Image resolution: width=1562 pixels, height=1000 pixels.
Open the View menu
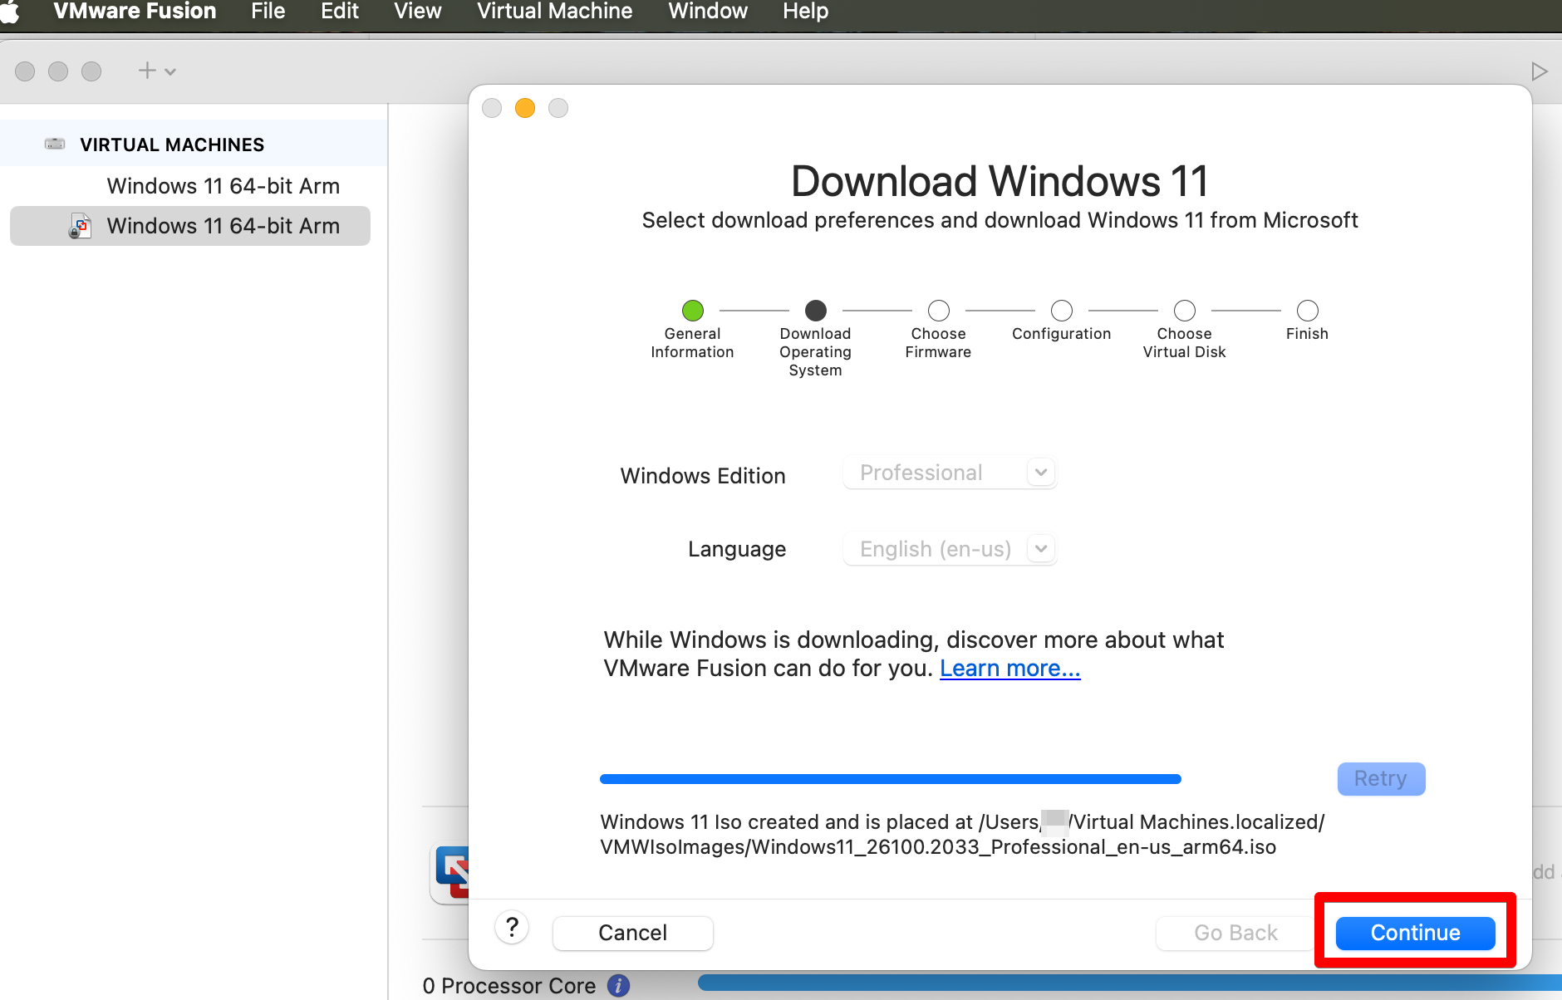coord(417,12)
